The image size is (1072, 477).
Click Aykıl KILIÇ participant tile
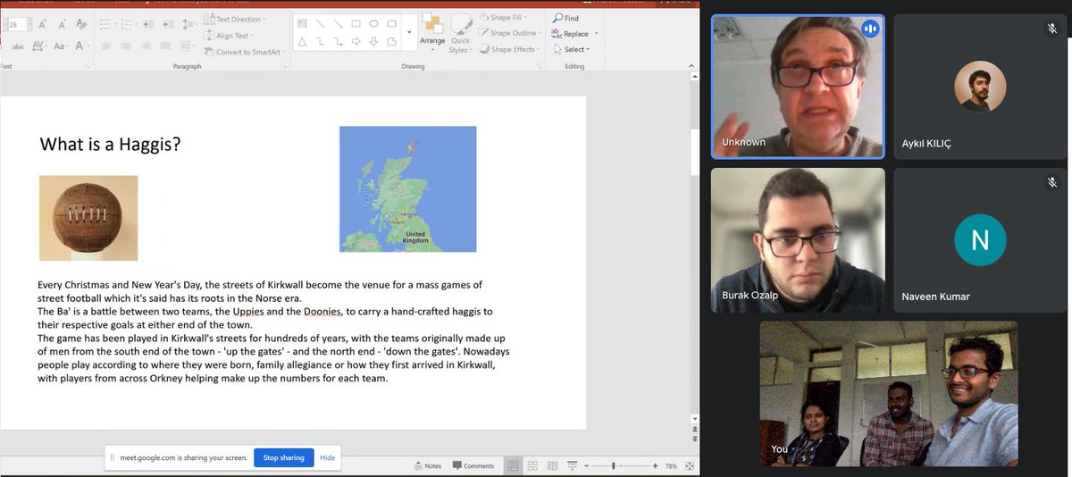[x=980, y=87]
